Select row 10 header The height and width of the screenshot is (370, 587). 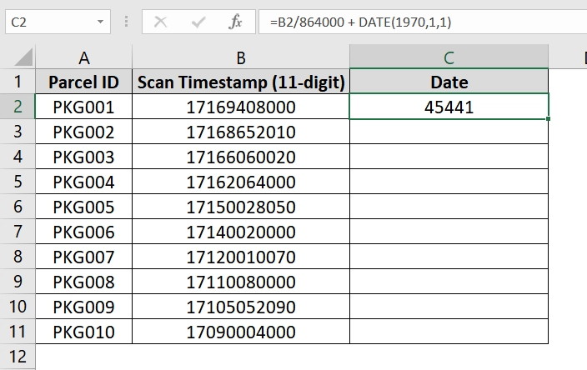pos(18,307)
